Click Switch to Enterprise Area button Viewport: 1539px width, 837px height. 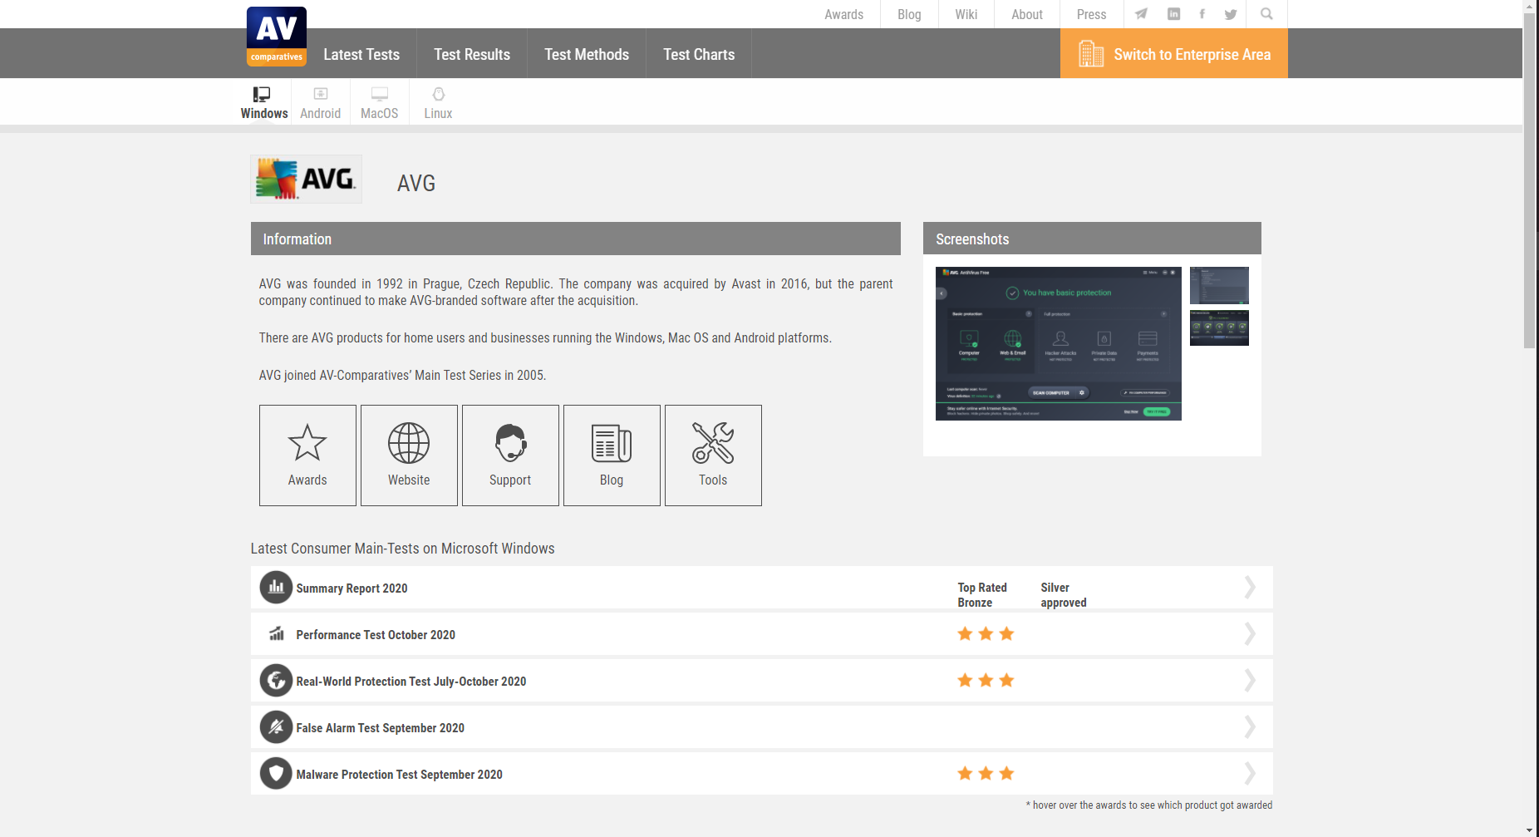tap(1174, 54)
